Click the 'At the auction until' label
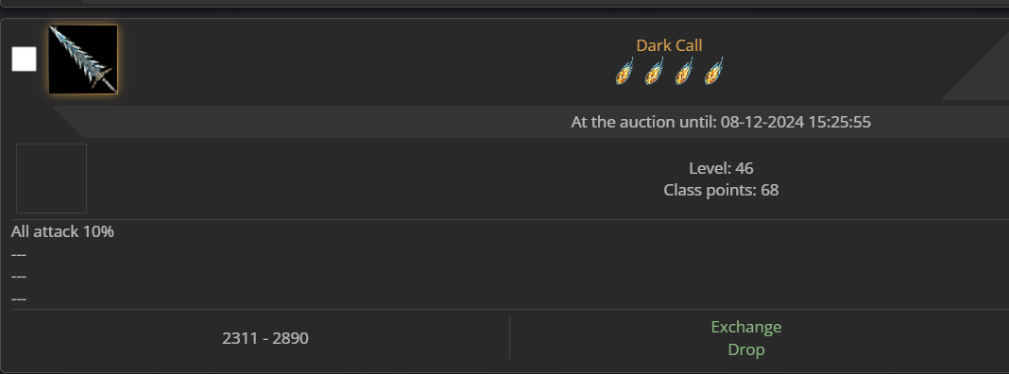This screenshot has width=1009, height=374. click(x=643, y=123)
